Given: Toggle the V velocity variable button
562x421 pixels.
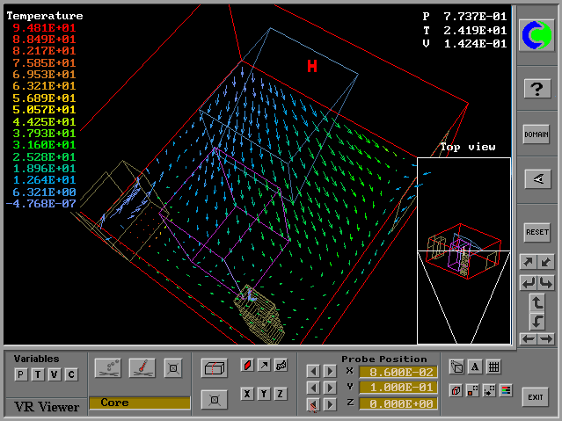Looking at the screenshot, I should 53,375.
